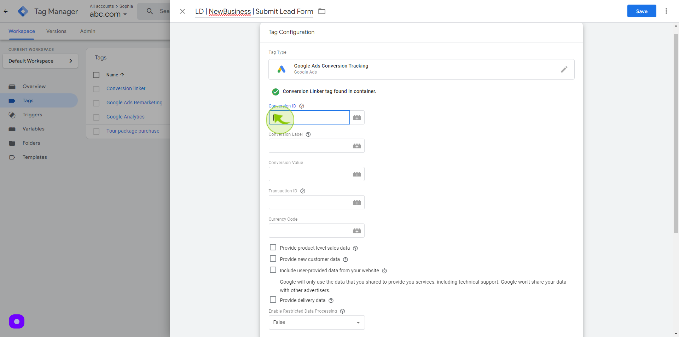Click the All accounts breadcrumb
The image size is (679, 337).
point(102,6)
